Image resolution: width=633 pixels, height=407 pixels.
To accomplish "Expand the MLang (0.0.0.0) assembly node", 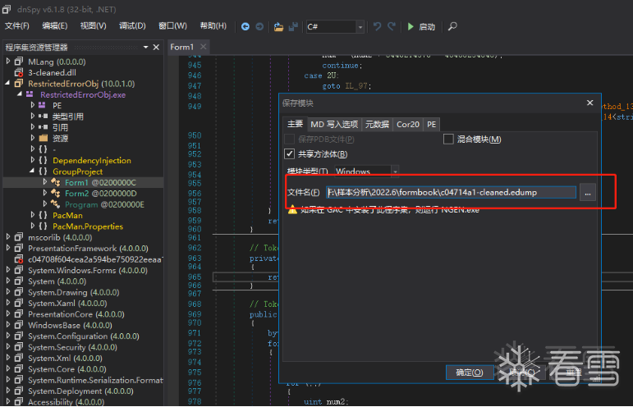I will pyautogui.click(x=7, y=62).
